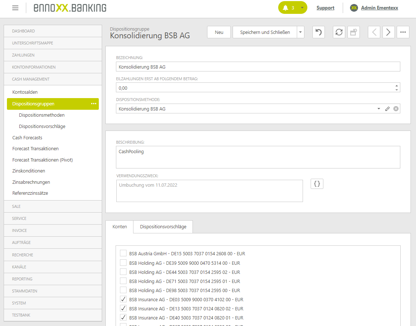This screenshot has height=326, width=416.
Task: Clear Dispositionsmethode with the X icon
Action: (396, 109)
